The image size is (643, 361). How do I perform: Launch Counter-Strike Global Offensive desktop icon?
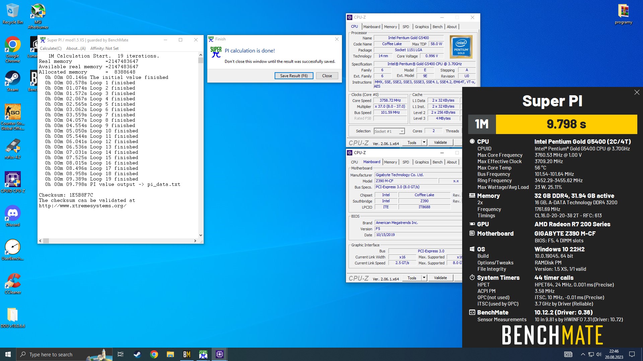[x=12, y=117]
